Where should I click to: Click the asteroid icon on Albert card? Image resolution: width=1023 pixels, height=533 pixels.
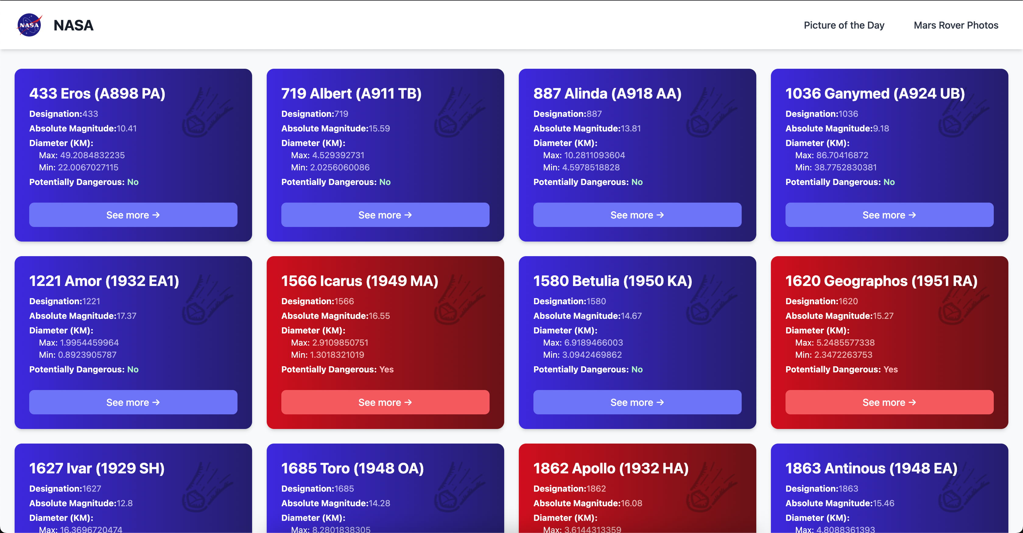click(460, 112)
